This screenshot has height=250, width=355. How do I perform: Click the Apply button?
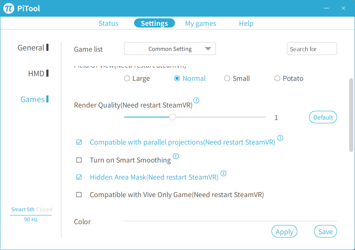284,232
